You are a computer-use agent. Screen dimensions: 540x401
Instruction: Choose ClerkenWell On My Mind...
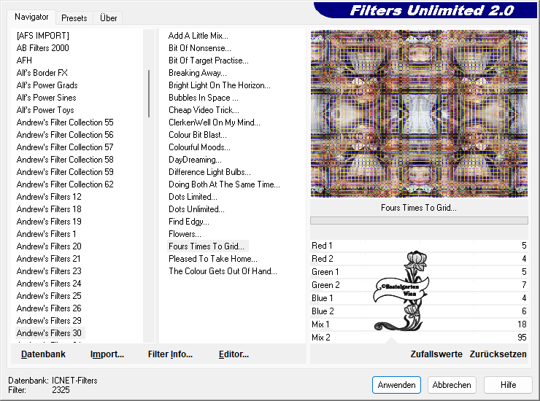(215, 122)
